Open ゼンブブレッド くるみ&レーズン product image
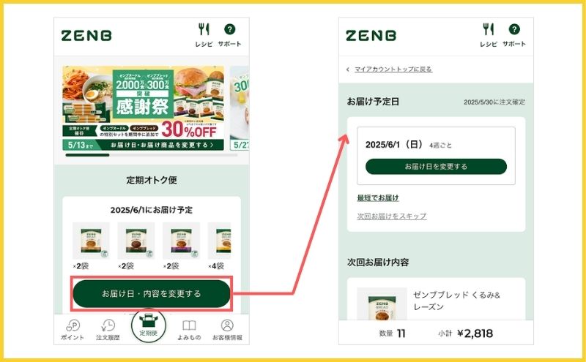Viewport: 586px width, 362px height. pos(382,303)
